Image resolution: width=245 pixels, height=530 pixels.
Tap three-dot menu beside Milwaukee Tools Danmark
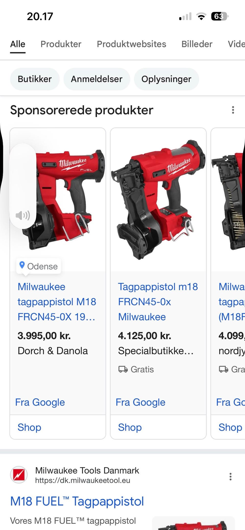(230, 476)
